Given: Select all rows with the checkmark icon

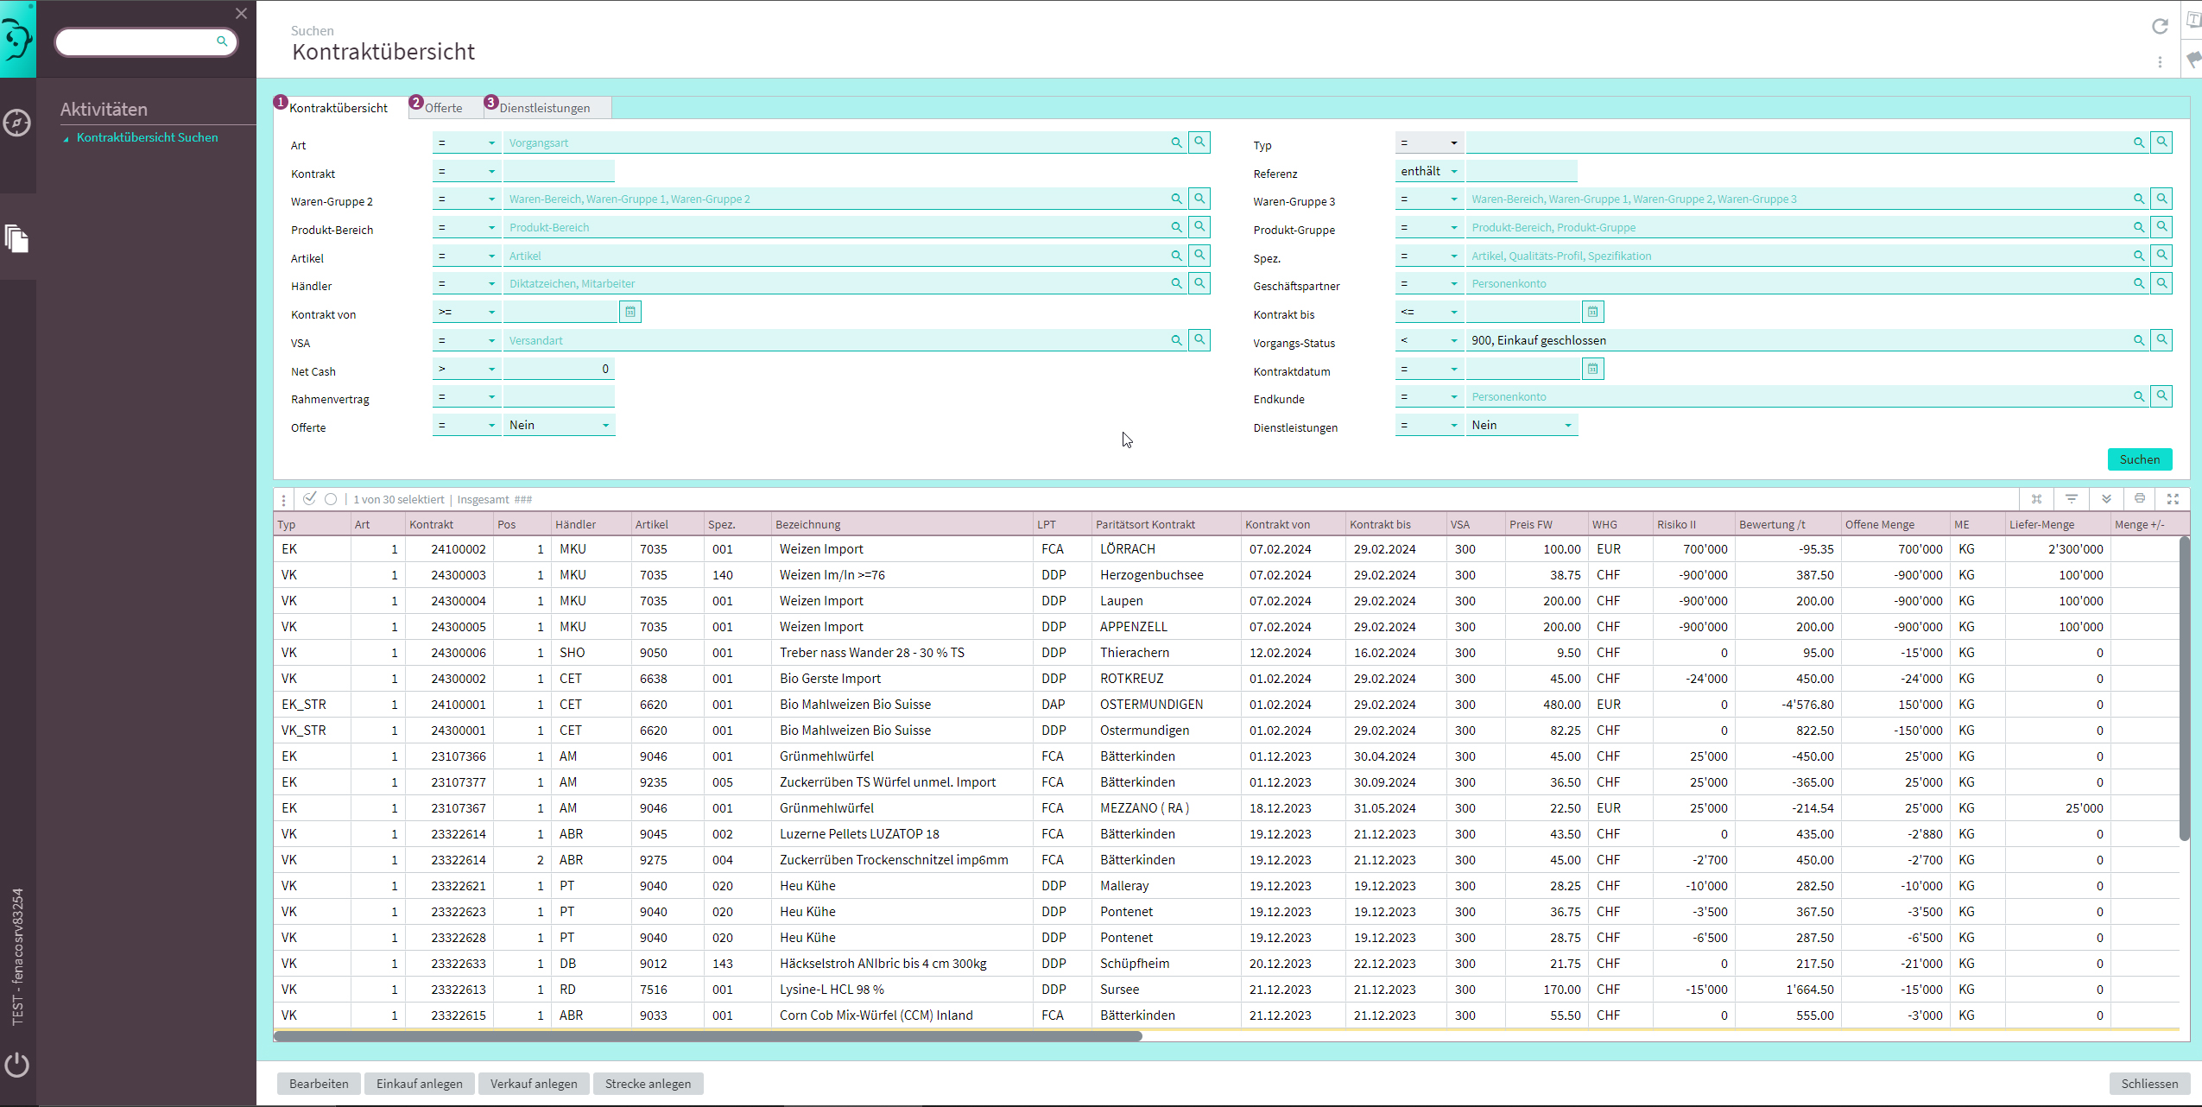Looking at the screenshot, I should tap(309, 499).
